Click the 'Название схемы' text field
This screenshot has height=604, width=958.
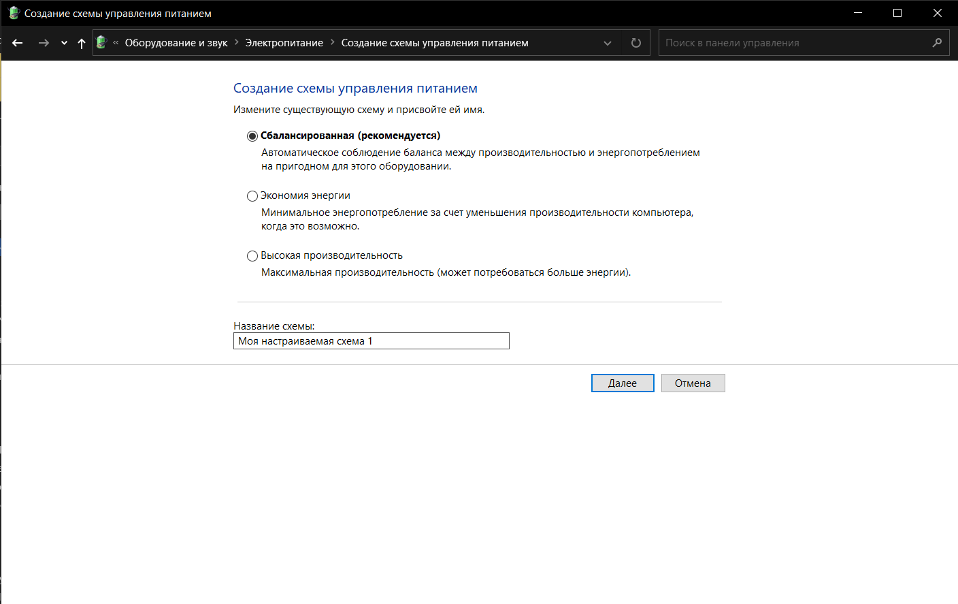(x=371, y=341)
